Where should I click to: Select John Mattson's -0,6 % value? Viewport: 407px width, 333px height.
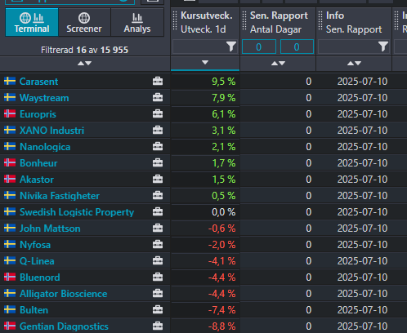click(221, 229)
